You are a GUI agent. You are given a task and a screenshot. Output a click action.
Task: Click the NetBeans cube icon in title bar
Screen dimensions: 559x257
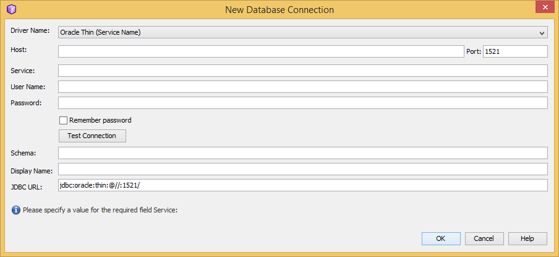click(11, 9)
